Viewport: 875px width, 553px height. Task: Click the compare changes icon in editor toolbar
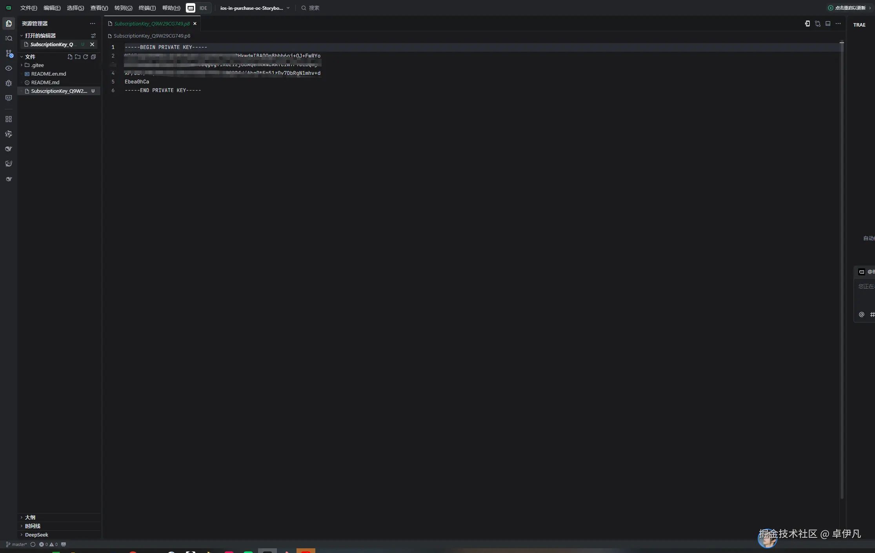point(818,23)
